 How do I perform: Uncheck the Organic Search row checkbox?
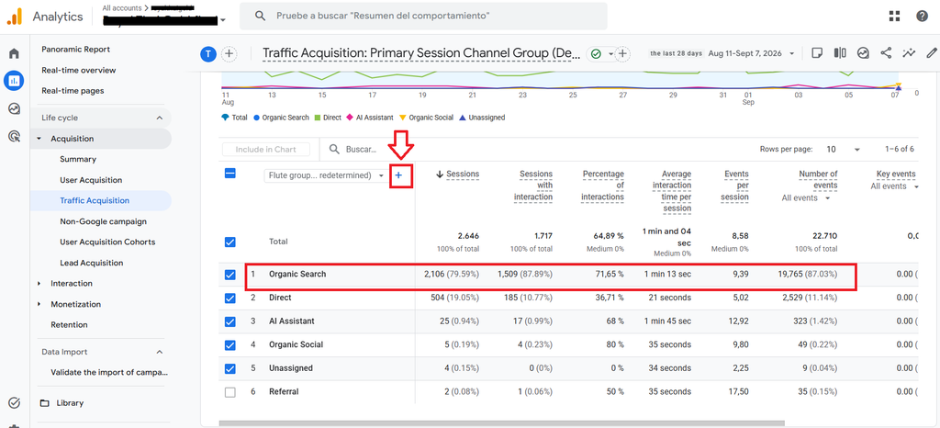tap(229, 275)
